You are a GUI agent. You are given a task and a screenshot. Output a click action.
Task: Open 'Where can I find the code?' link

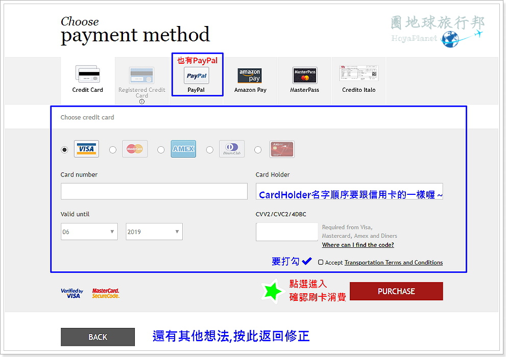[x=358, y=245]
